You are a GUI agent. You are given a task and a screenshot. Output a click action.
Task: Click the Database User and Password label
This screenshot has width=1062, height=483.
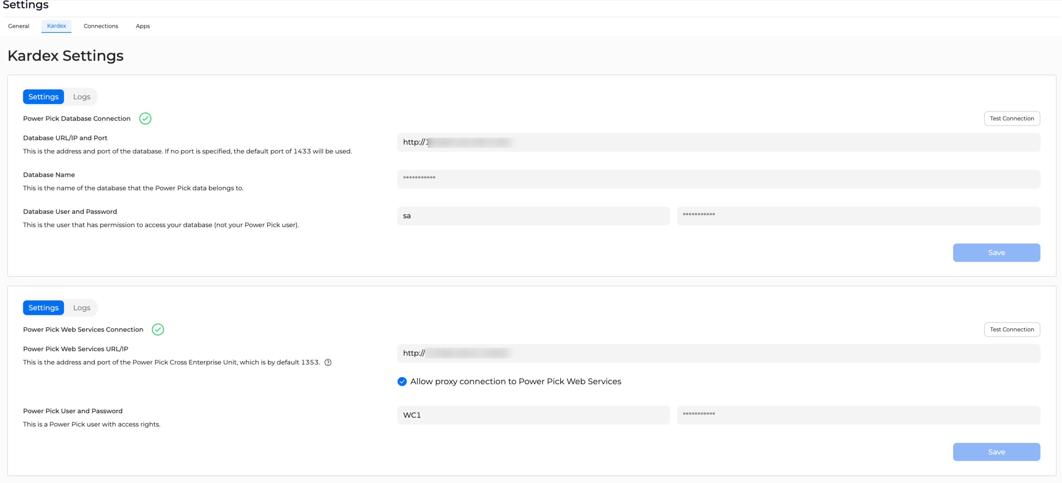tap(70, 212)
